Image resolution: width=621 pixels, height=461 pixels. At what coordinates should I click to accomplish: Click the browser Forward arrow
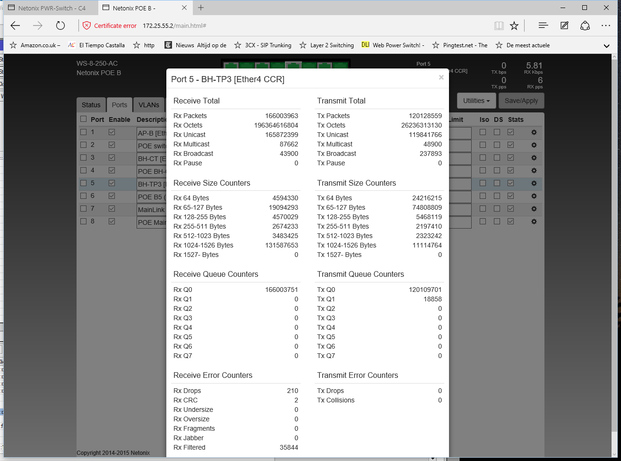click(38, 26)
